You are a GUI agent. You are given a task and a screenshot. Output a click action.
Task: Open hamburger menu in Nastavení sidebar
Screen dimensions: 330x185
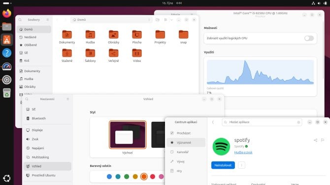click(68, 99)
